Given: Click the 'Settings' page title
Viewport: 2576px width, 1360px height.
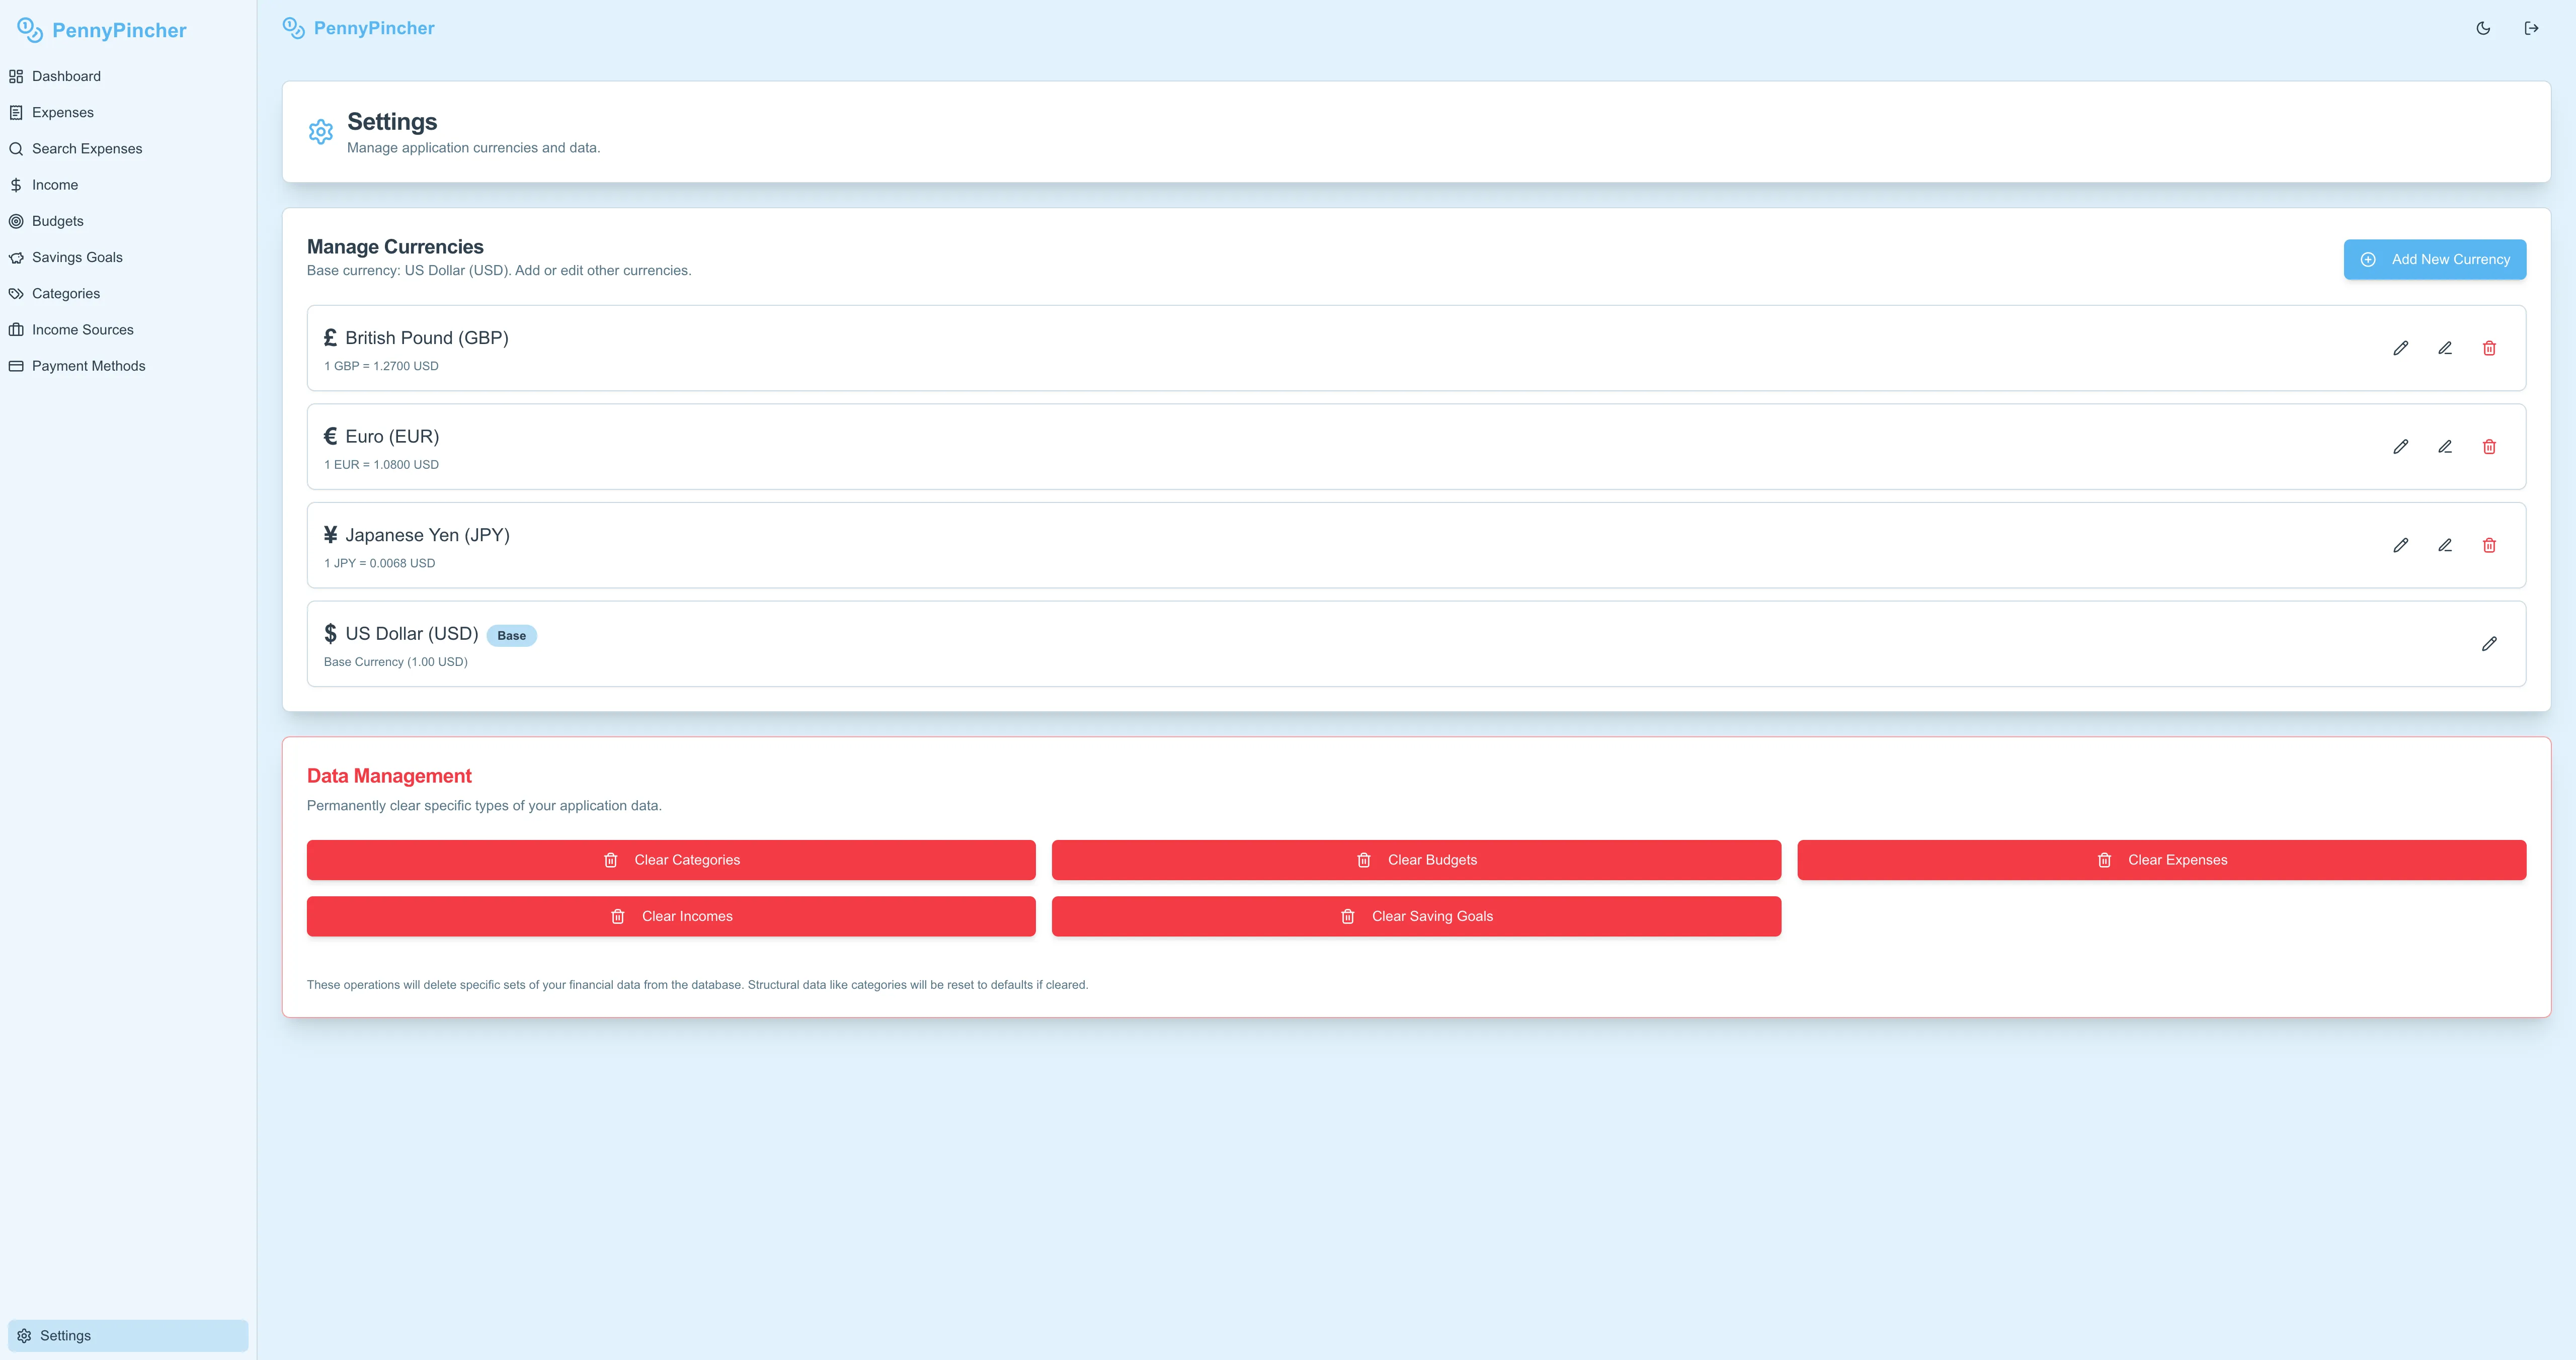Looking at the screenshot, I should (392, 122).
